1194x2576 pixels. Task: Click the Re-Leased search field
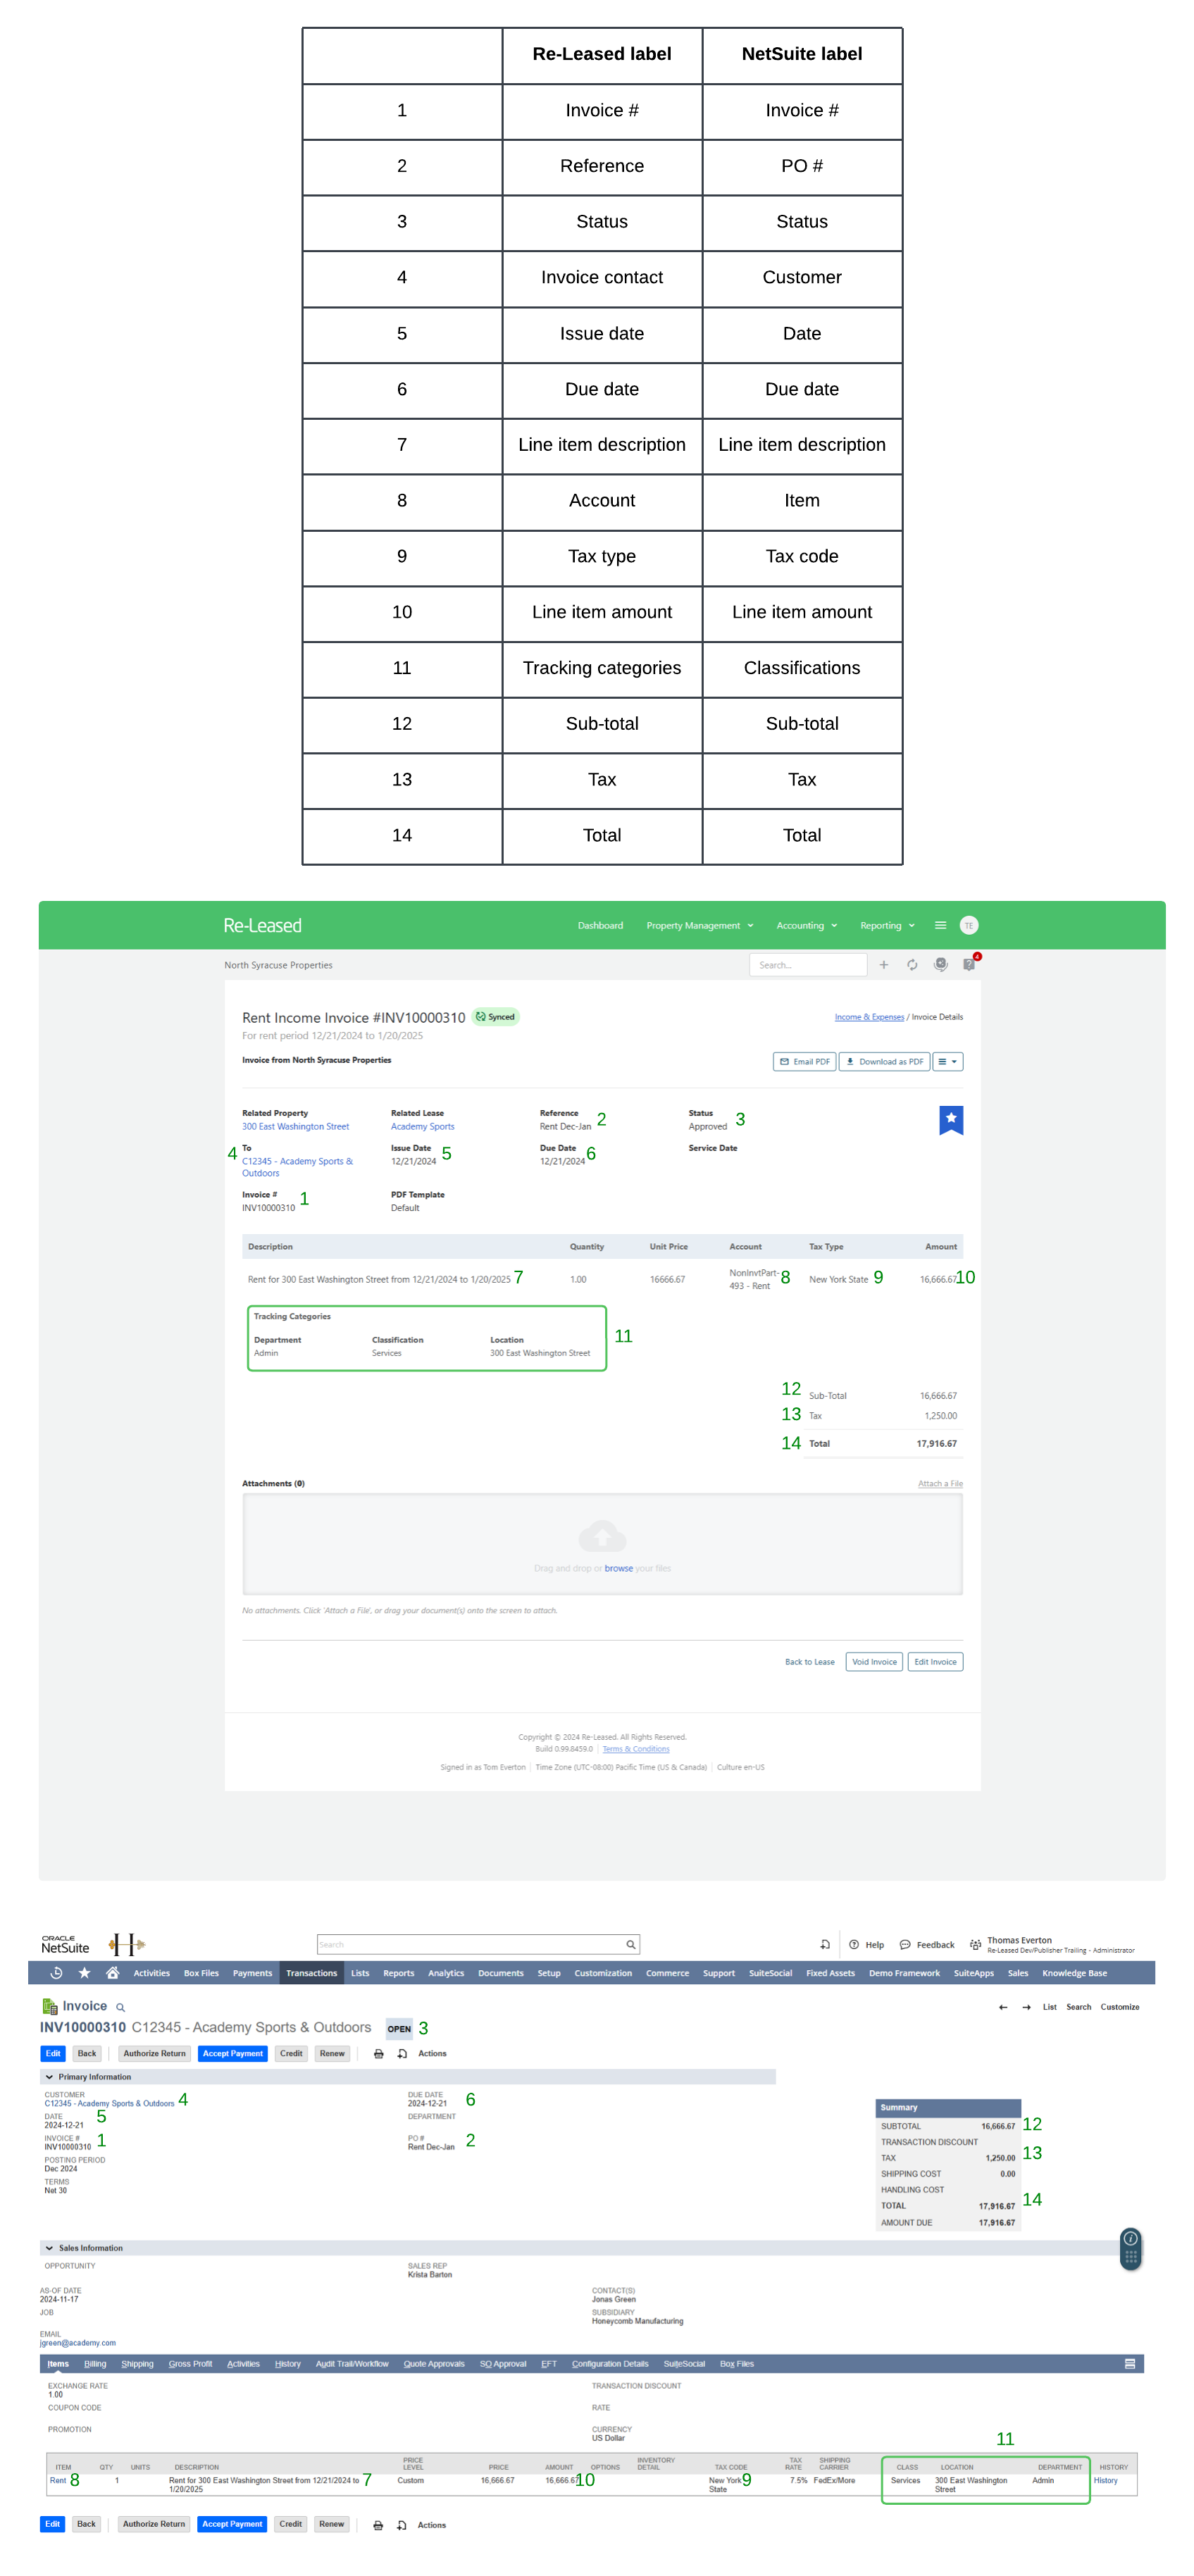coord(808,965)
